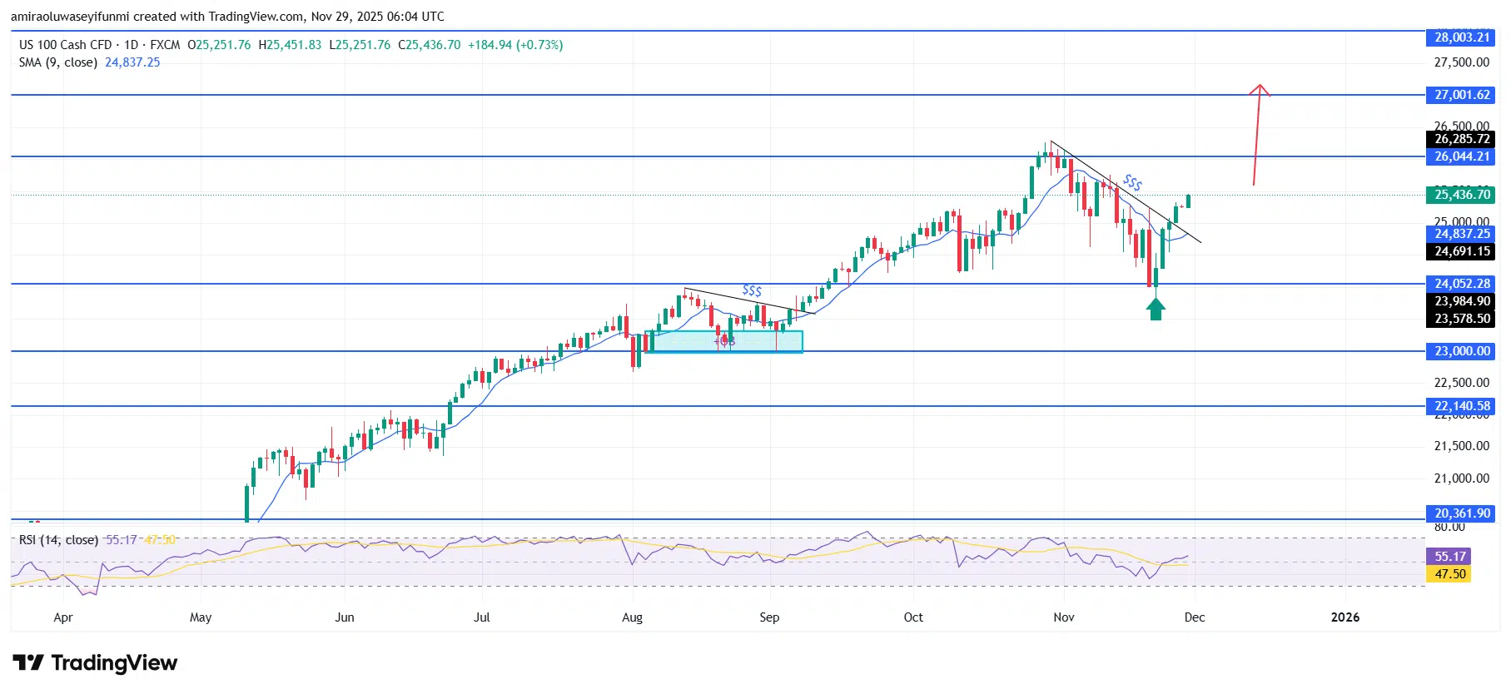Click the SMA legend value 24,837.25

tap(132, 62)
